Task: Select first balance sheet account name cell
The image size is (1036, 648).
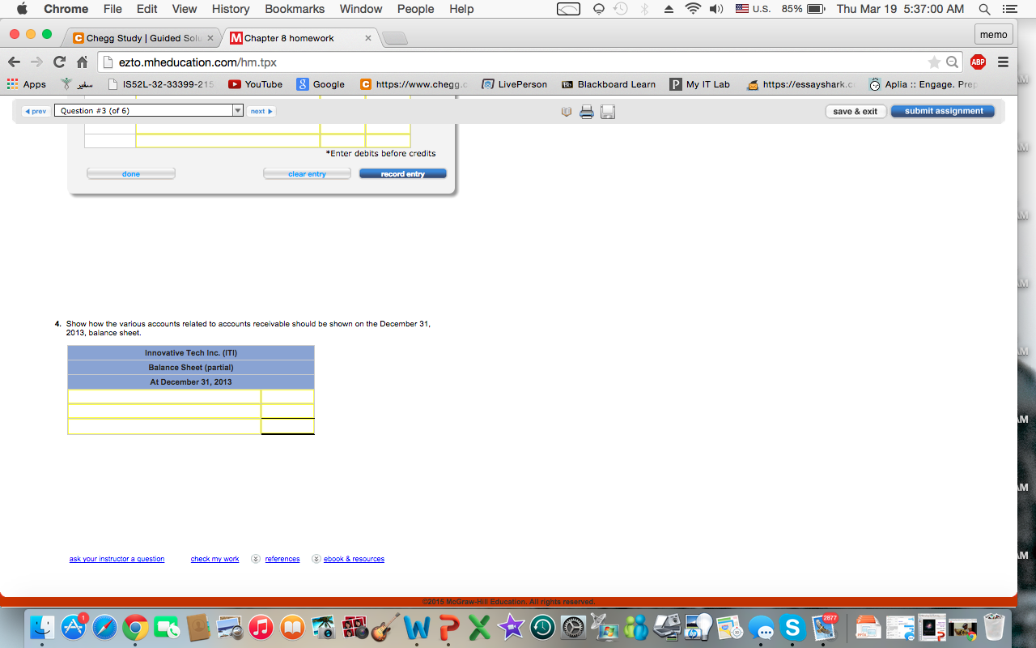Action: (x=164, y=397)
